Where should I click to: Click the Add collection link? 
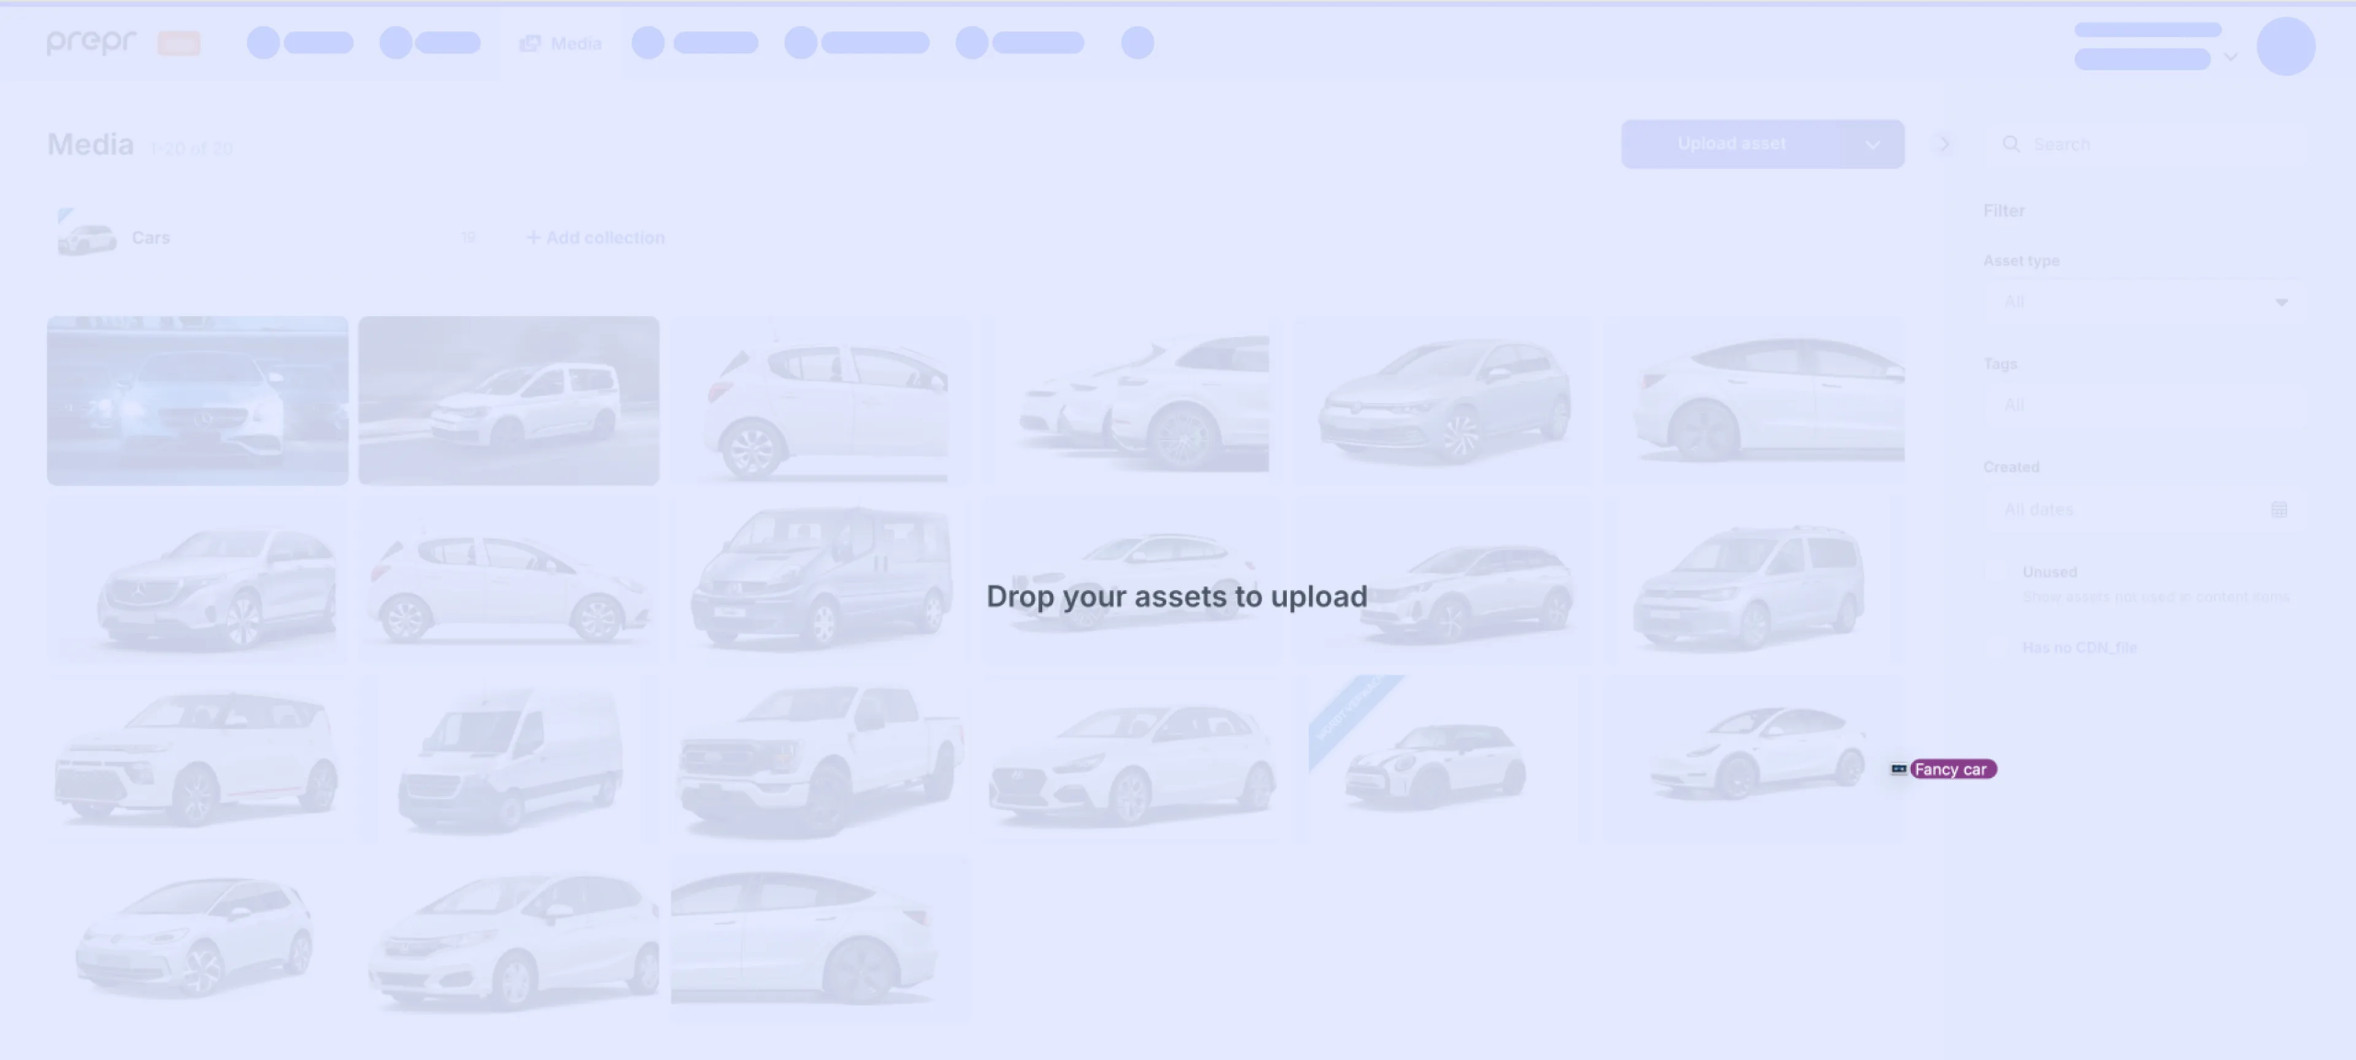coord(595,238)
